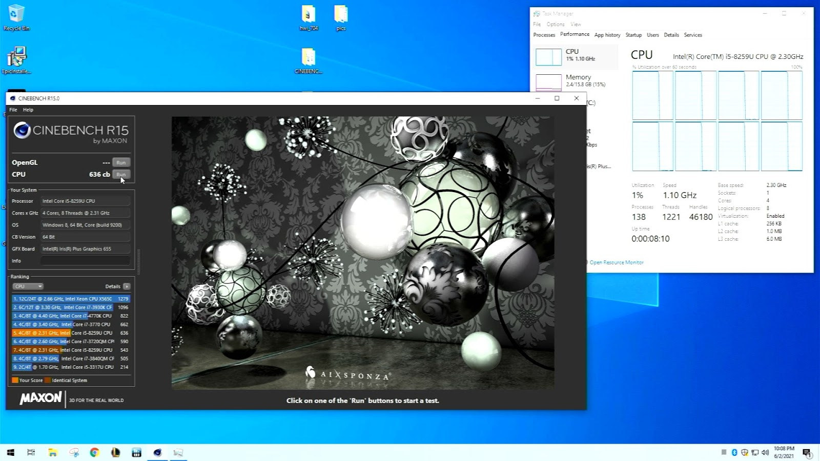Click the GFX Board field showing Iris Plus Graphics 655
Screen dimensions: 820x461
[85, 249]
